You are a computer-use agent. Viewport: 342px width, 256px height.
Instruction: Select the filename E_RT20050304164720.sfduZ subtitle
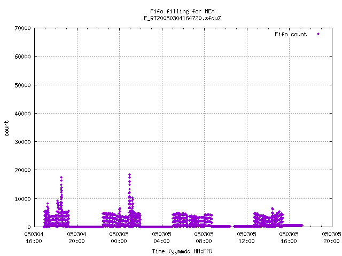182,18
